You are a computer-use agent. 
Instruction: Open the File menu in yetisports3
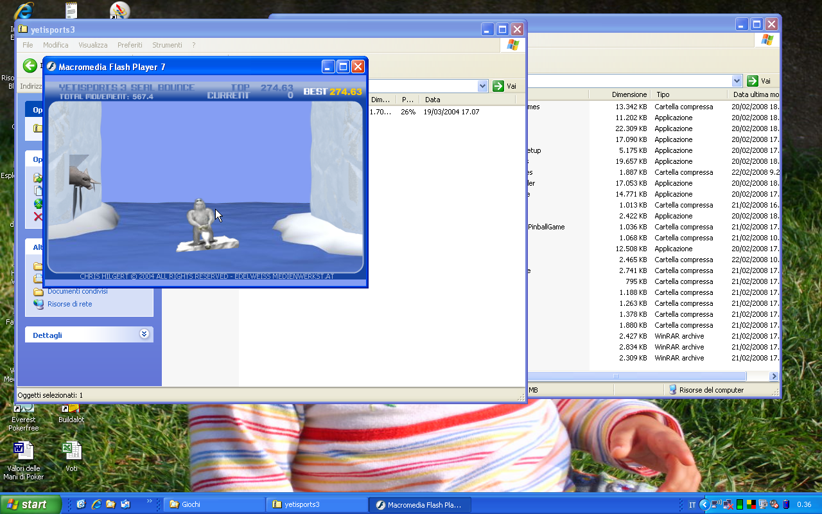point(28,46)
